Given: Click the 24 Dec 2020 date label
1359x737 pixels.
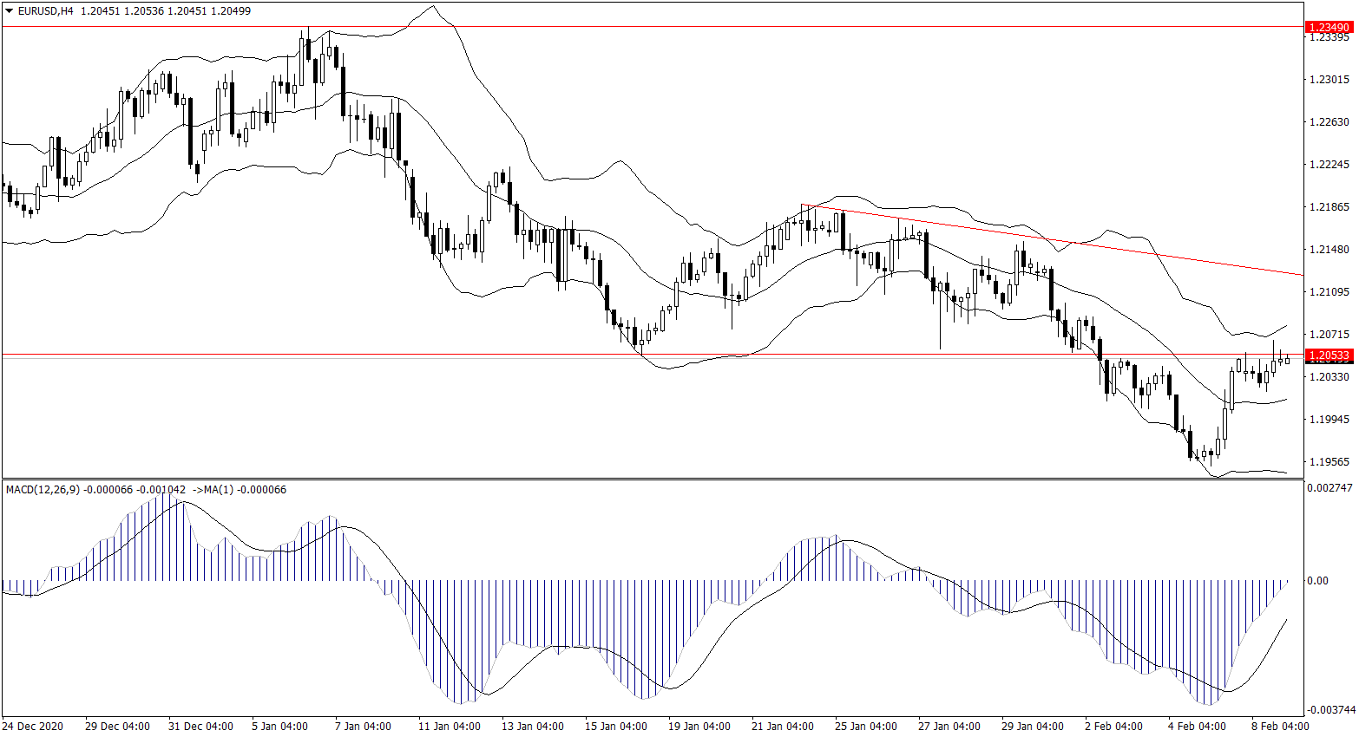Looking at the screenshot, I should point(33,727).
